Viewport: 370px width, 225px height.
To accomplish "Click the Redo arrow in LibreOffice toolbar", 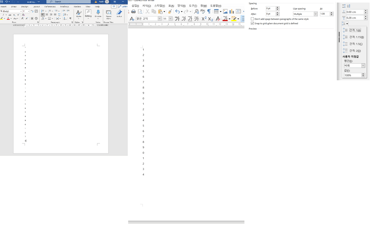I will click(x=186, y=11).
